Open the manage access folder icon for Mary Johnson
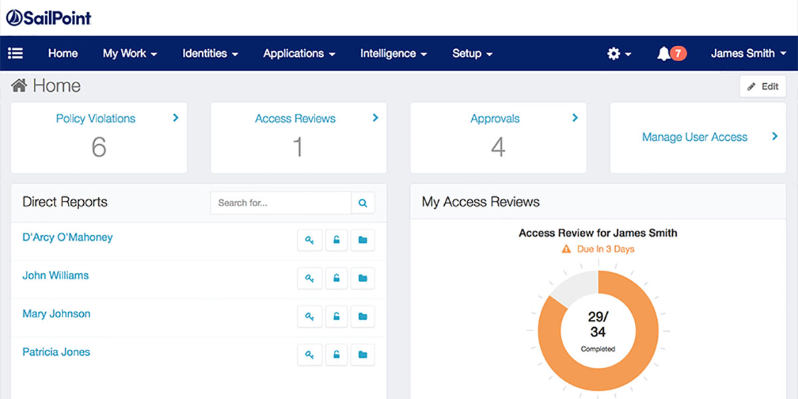Screen dimensions: 798x399 [362, 317]
